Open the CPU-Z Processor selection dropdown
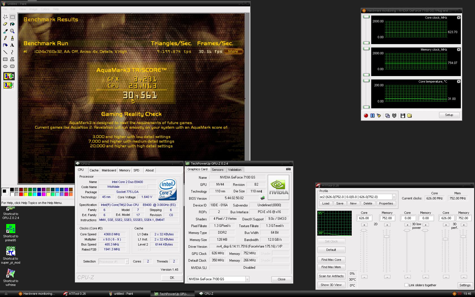 pyautogui.click(x=127, y=261)
